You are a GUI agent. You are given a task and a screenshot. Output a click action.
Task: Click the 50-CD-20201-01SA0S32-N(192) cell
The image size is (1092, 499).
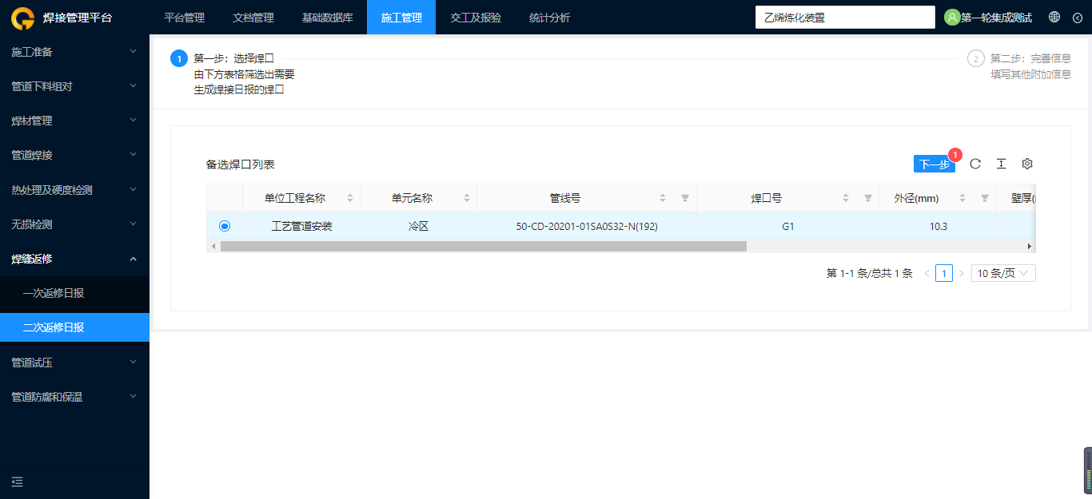[x=587, y=226]
